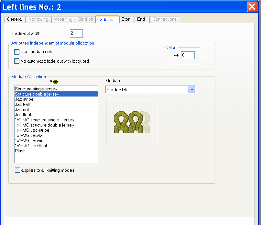Select 1x1-MG structure double jersey
The image size is (261, 225).
pyautogui.click(x=45, y=125)
